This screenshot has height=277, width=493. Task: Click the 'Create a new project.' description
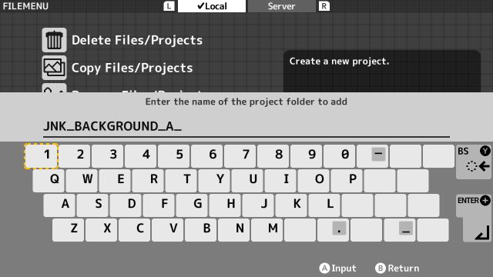[x=339, y=62]
